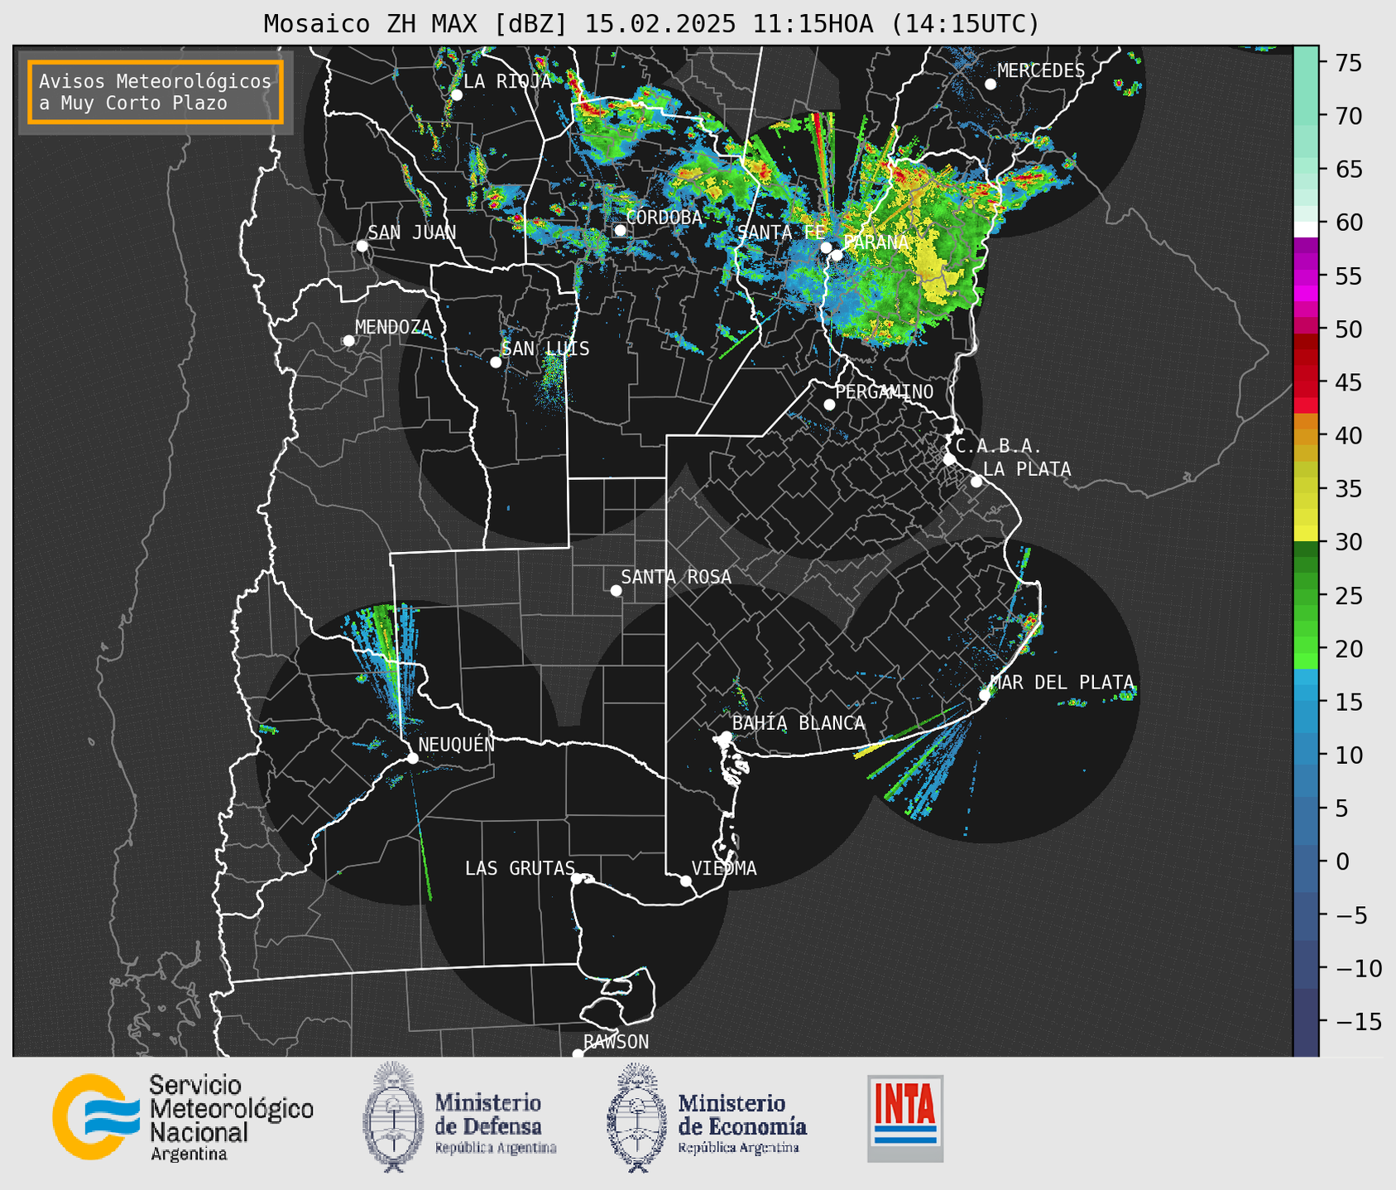
Task: Click the 15 label on the colorbar scale
Action: (1348, 703)
